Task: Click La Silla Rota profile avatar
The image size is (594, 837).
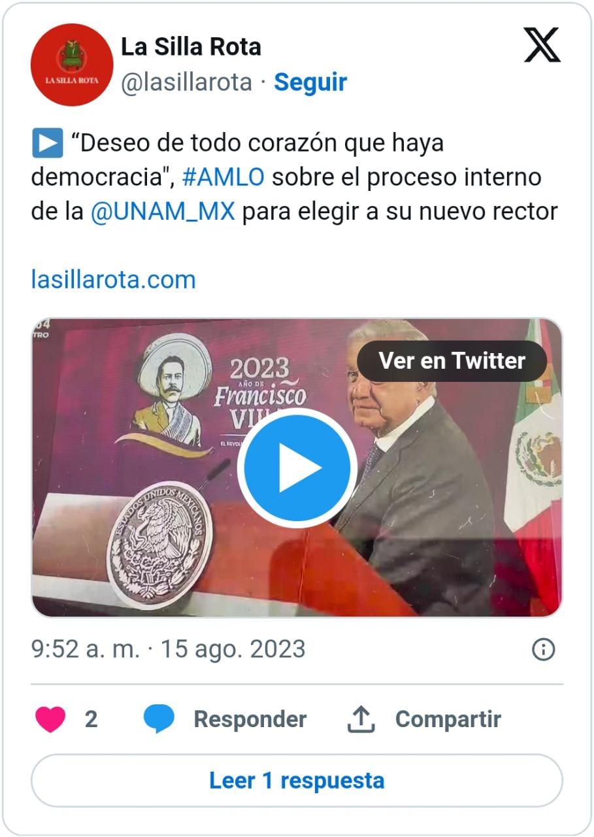Action: [x=72, y=64]
